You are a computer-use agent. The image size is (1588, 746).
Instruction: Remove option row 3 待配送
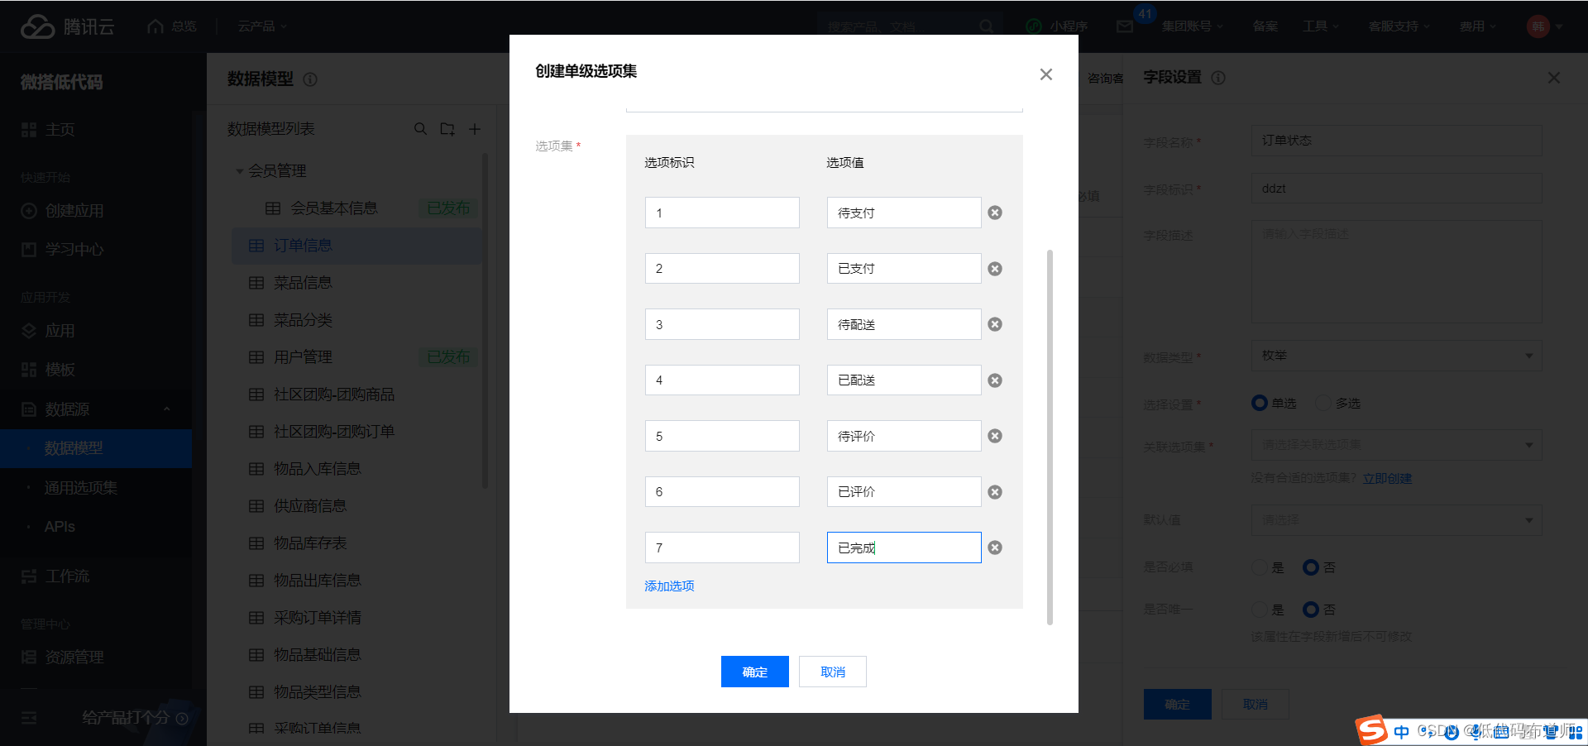click(x=995, y=324)
